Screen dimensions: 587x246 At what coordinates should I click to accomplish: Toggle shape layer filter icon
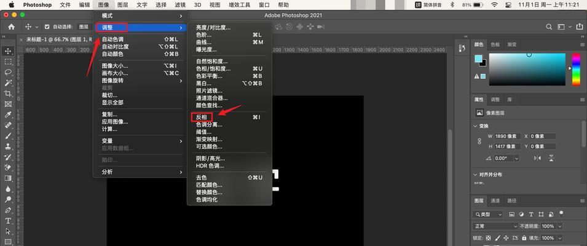coord(540,215)
